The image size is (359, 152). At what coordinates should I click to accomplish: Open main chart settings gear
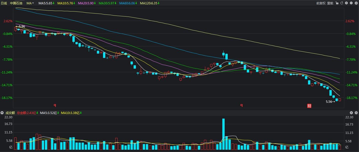[x=356, y=3]
